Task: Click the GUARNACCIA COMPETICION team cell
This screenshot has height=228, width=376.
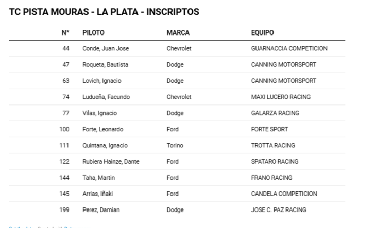Action: click(x=289, y=48)
